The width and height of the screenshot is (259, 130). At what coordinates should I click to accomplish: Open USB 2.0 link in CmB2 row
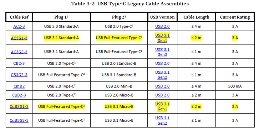pyautogui.click(x=162, y=86)
